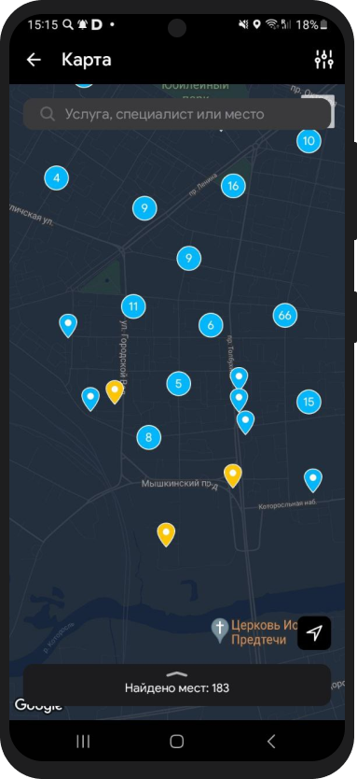Tap the Карта screen title
The width and height of the screenshot is (357, 779).
[87, 60]
